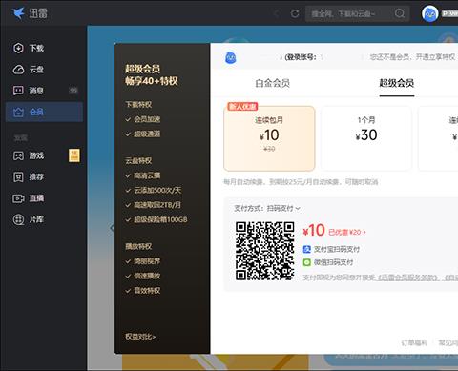Open the 直播 live stream icon
The height and width of the screenshot is (371, 458).
[x=18, y=198]
